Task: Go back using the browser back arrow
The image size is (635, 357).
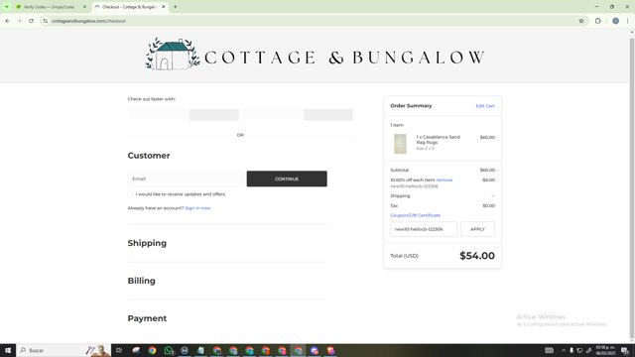Action: (x=7, y=21)
